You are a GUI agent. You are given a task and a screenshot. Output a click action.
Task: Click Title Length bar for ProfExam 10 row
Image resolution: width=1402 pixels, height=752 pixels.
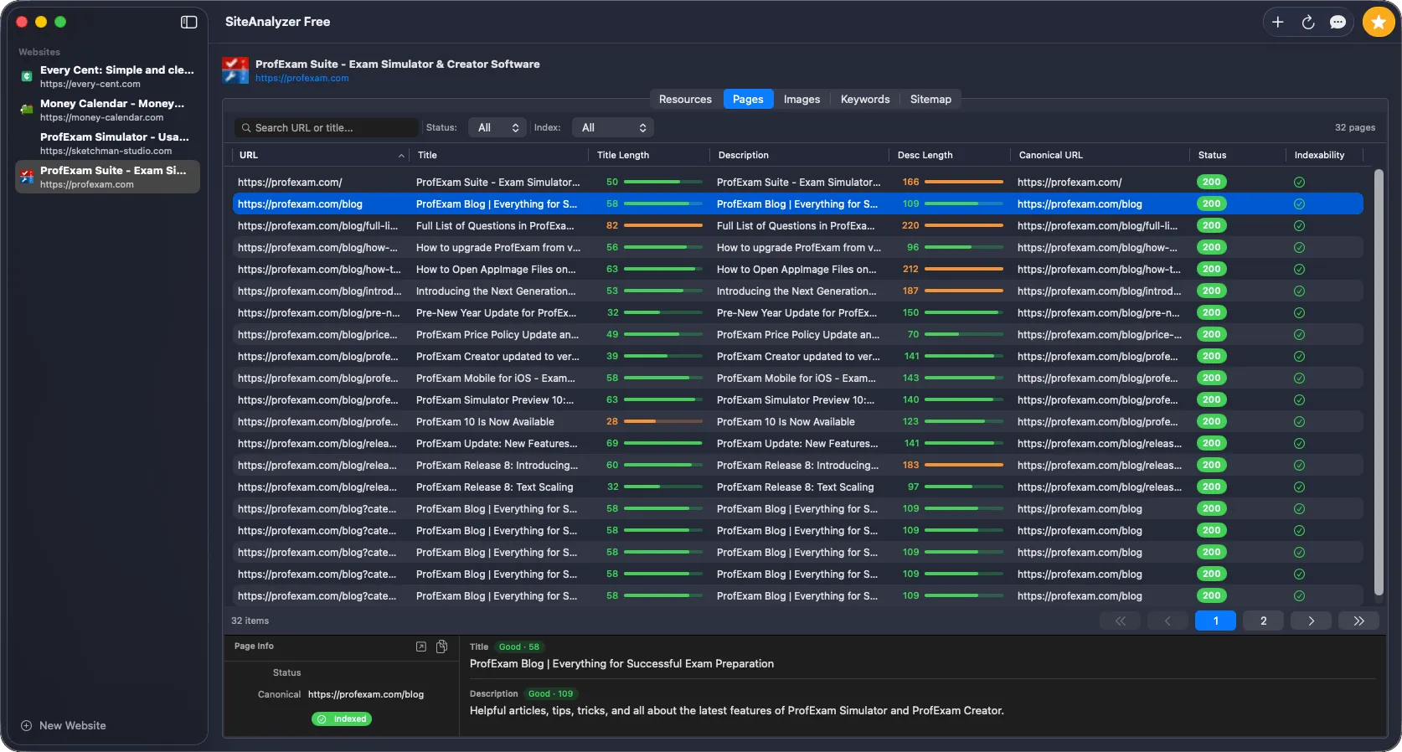coord(662,421)
